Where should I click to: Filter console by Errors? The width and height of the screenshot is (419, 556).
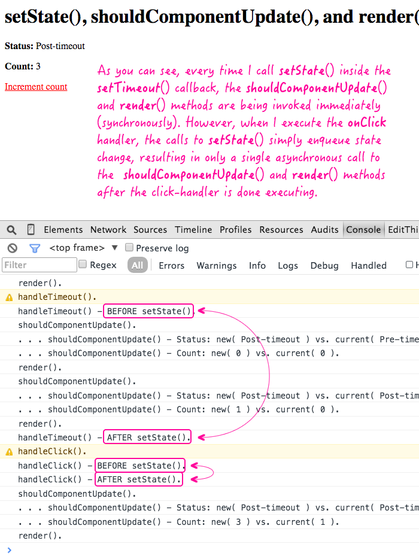pyautogui.click(x=172, y=265)
